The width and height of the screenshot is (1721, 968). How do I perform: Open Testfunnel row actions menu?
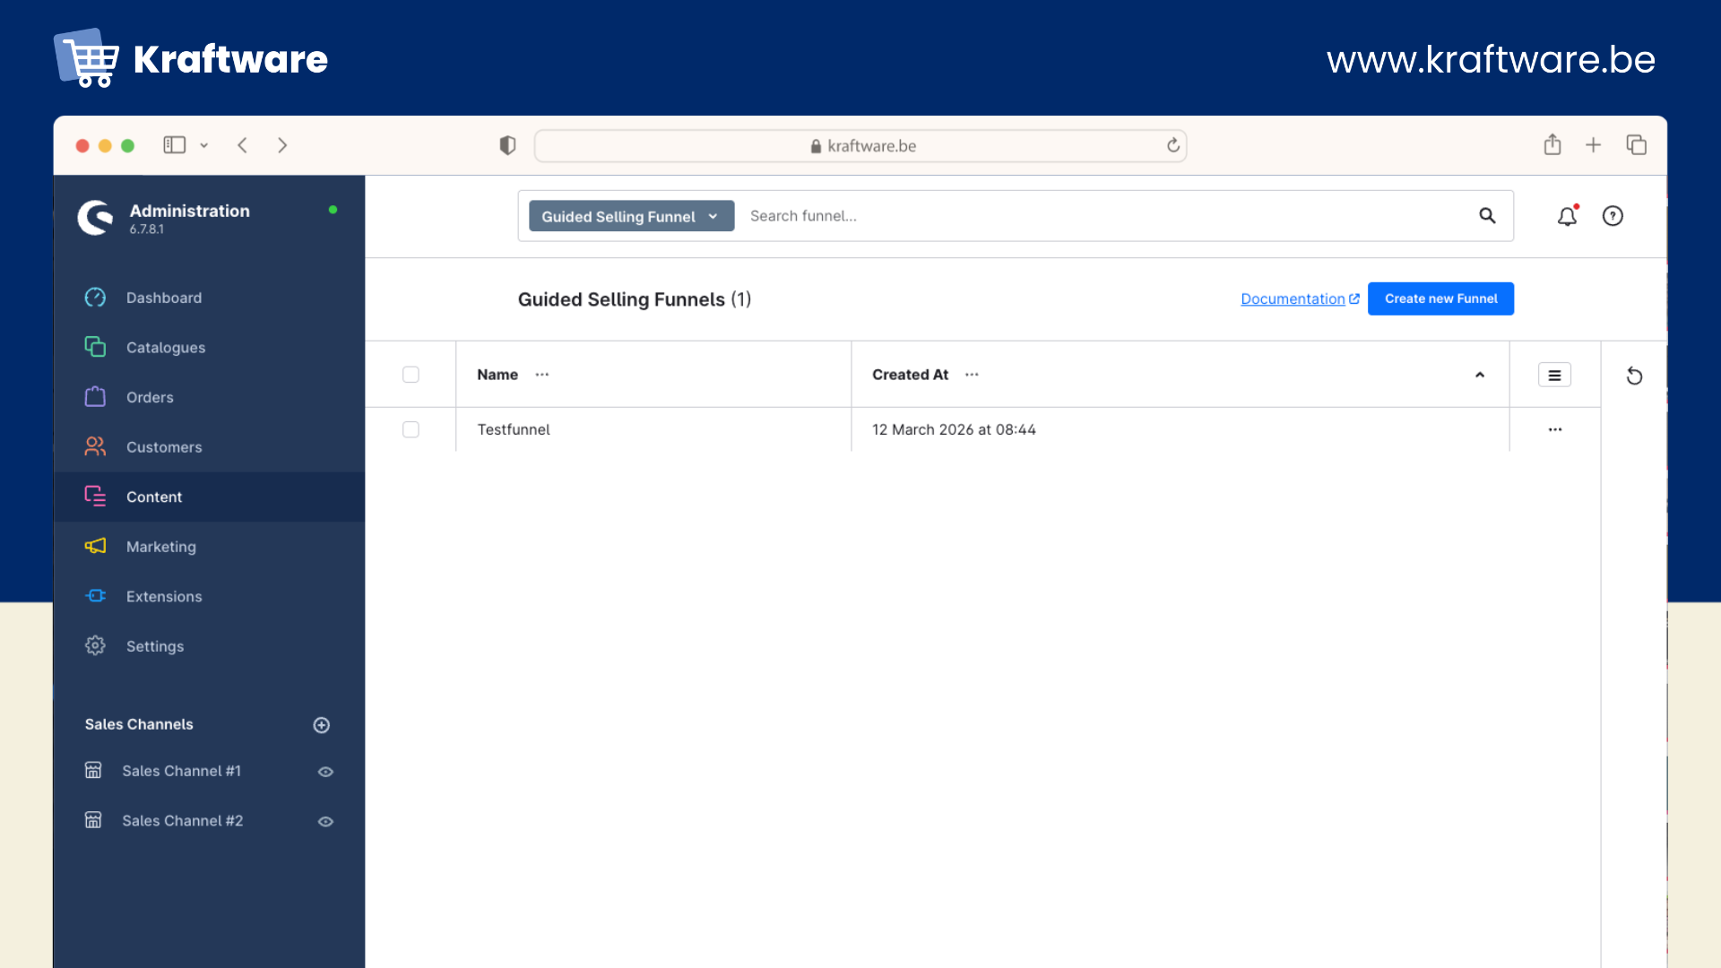point(1555,430)
